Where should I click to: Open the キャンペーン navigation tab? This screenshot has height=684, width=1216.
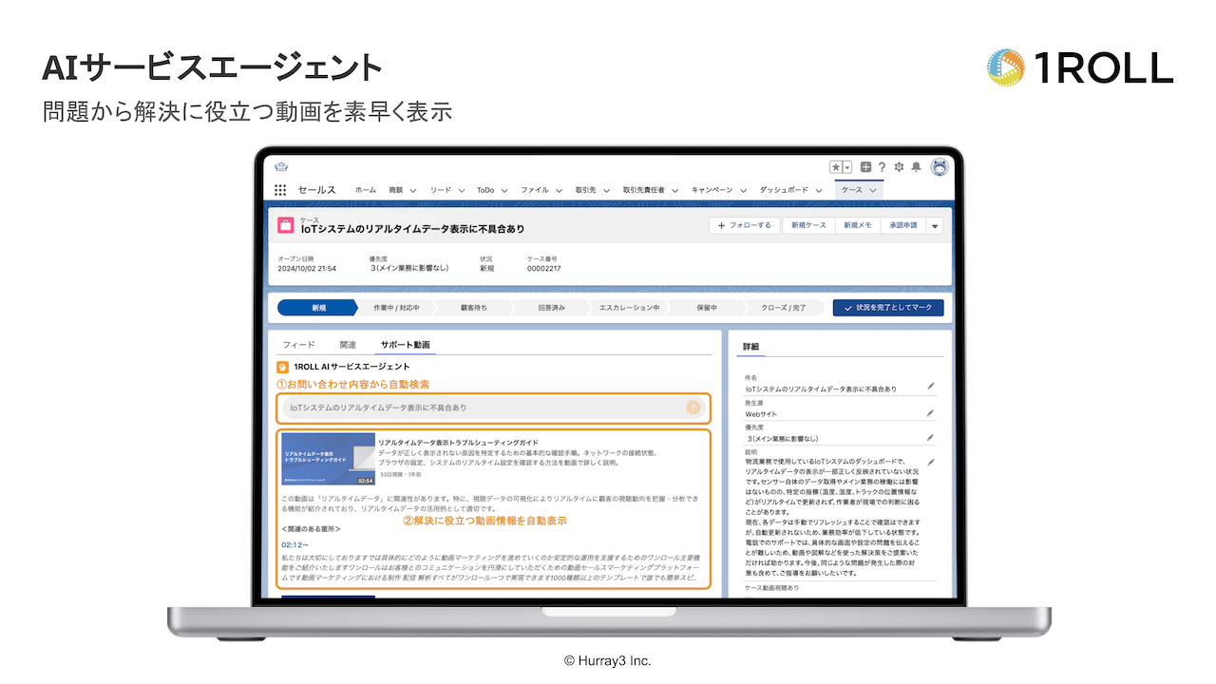click(712, 190)
